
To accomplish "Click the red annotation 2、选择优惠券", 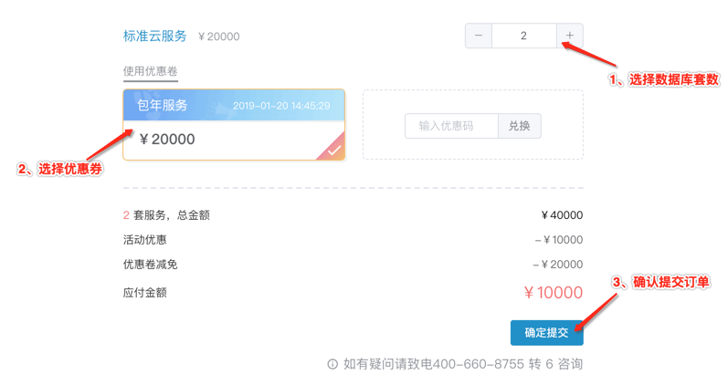I will pos(60,170).
